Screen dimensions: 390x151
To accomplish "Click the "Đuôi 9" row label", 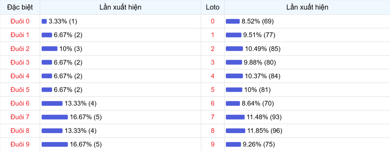I will pyautogui.click(x=20, y=145).
